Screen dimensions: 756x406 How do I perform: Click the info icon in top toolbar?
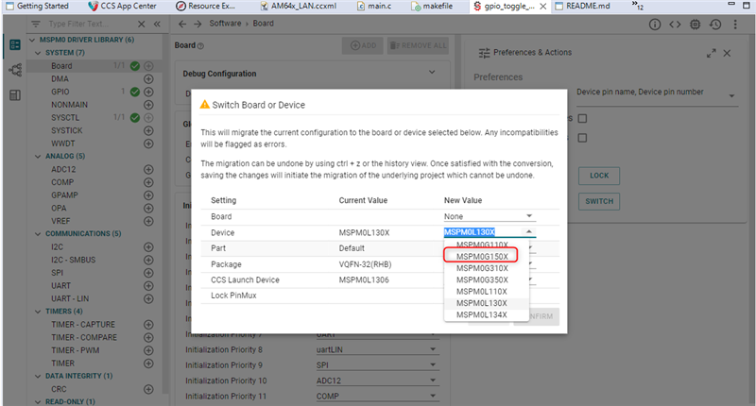tap(654, 24)
